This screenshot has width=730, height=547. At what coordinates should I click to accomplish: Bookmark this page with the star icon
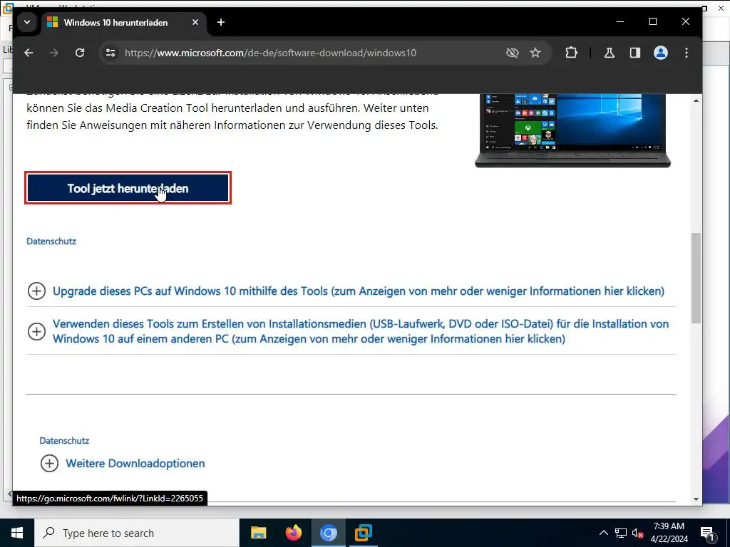coord(535,53)
